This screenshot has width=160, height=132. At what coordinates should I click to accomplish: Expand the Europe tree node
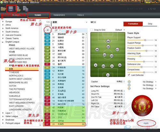click(3, 21)
